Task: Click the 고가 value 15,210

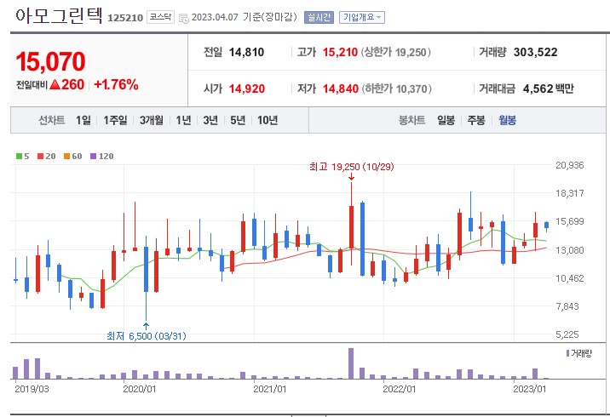Action: (340, 52)
